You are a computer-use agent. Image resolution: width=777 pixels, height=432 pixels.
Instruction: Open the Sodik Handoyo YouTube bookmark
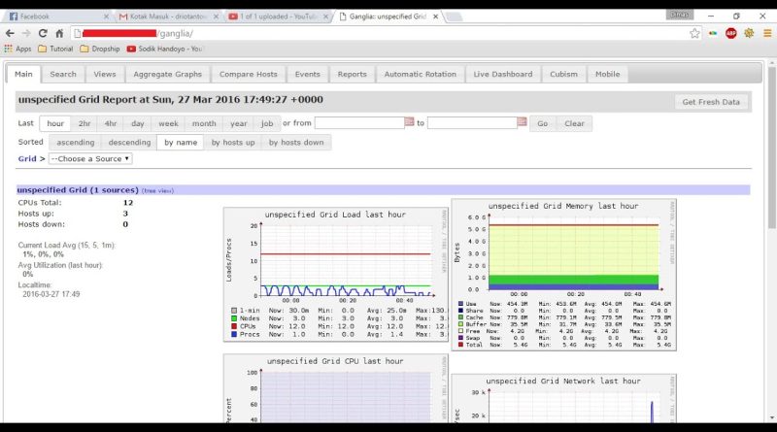164,49
